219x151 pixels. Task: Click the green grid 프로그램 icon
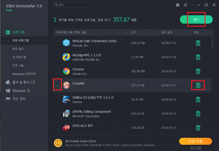pos(8,32)
